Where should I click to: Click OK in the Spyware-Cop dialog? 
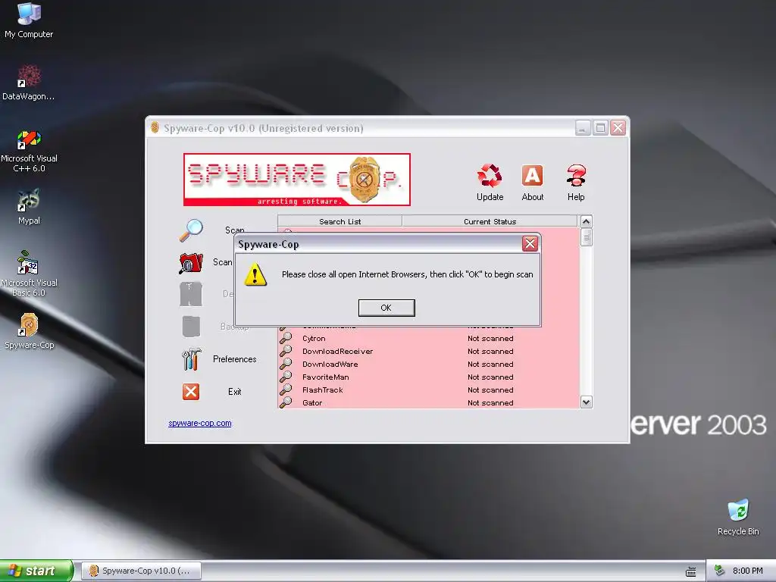pos(386,308)
